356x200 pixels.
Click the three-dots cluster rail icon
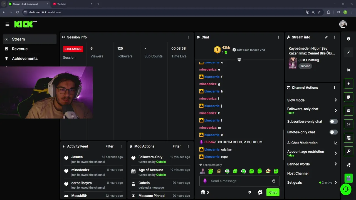[x=348, y=165]
